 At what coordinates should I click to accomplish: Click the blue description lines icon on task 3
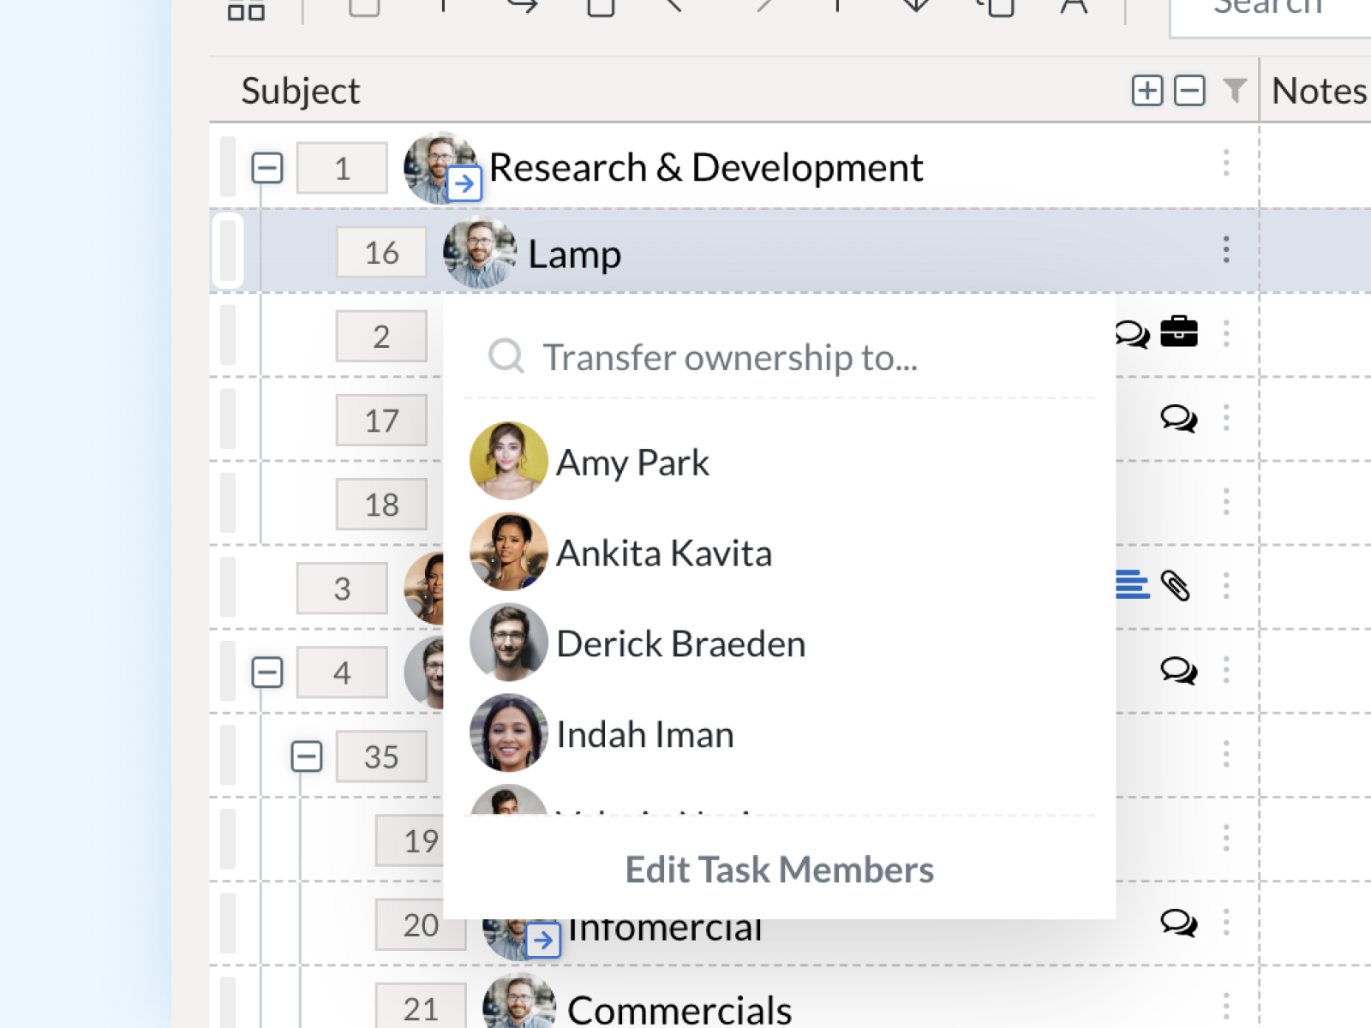[x=1132, y=585]
